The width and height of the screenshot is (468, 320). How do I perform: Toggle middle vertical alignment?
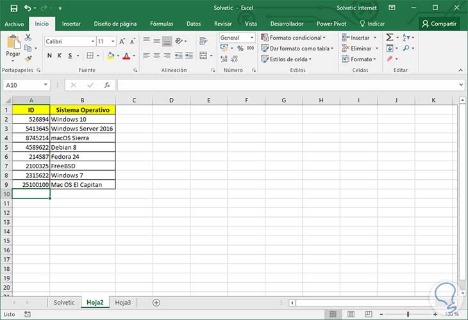(156, 41)
